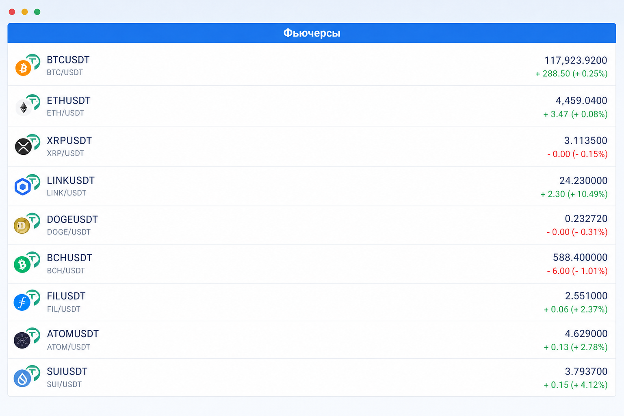This screenshot has width=624, height=416.
Task: Click the BCH/USDT pair subtitle
Action: [66, 271]
